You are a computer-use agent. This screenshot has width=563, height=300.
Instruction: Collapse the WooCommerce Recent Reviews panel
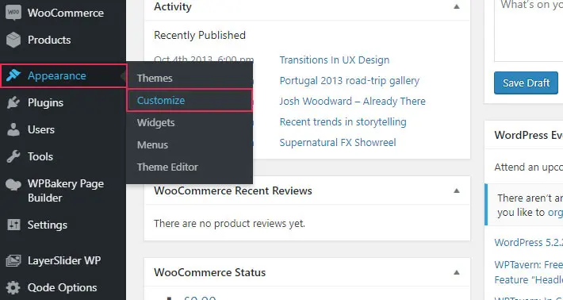[x=457, y=190]
